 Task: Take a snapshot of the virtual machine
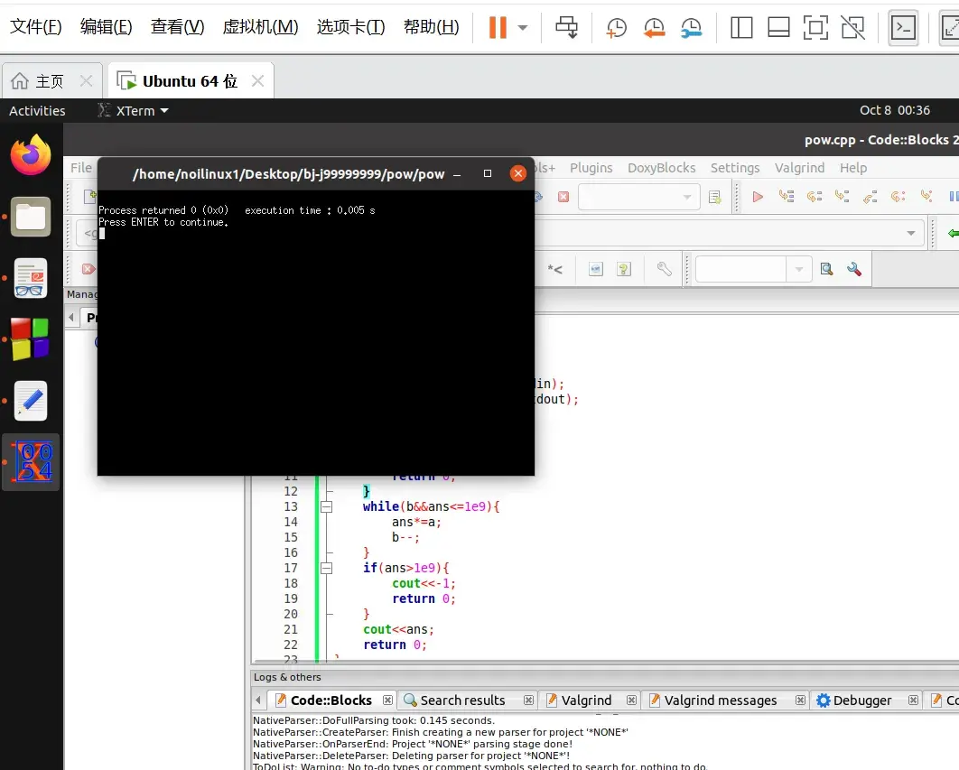click(x=615, y=28)
